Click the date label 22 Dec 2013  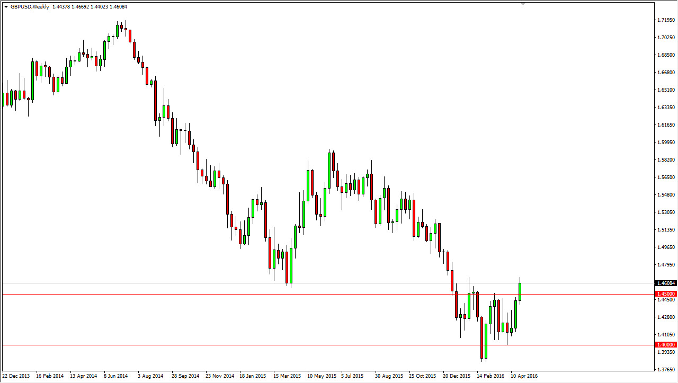pyautogui.click(x=16, y=376)
